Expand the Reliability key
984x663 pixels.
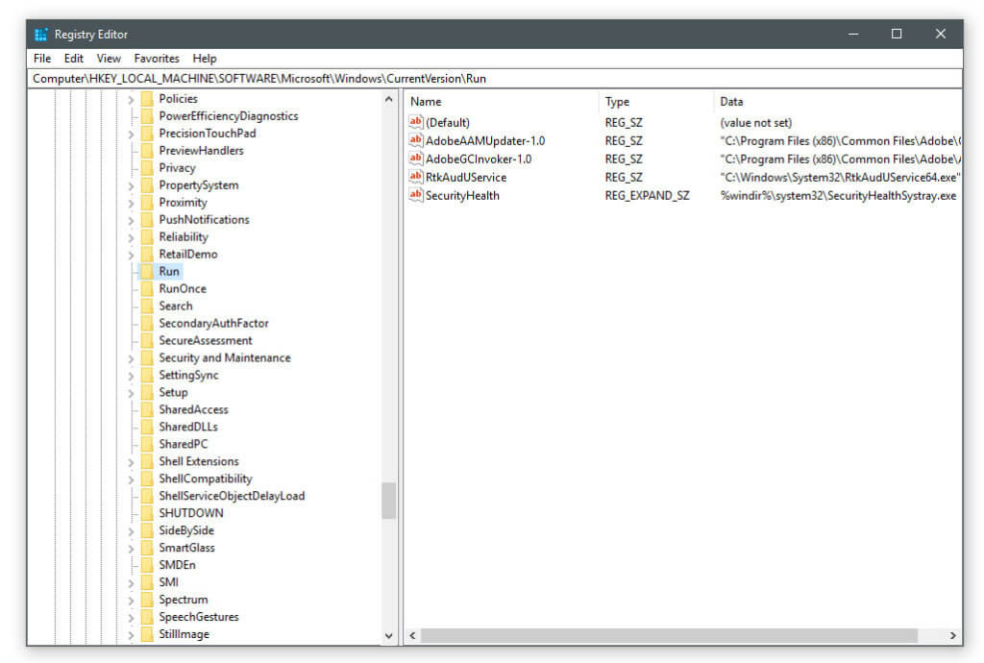click(131, 237)
